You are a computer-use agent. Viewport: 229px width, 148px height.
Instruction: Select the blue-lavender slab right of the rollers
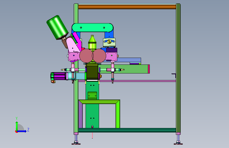tap(129, 60)
